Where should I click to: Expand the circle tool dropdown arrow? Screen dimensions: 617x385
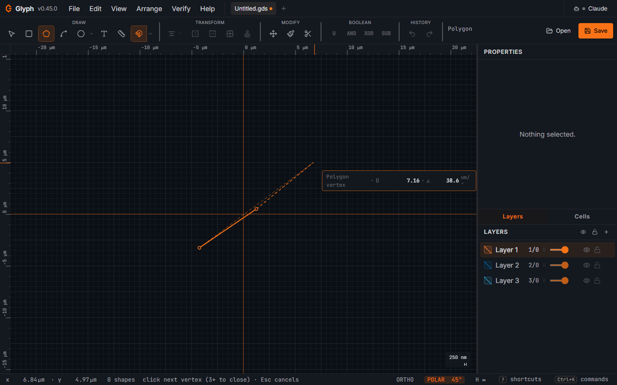[x=92, y=34]
